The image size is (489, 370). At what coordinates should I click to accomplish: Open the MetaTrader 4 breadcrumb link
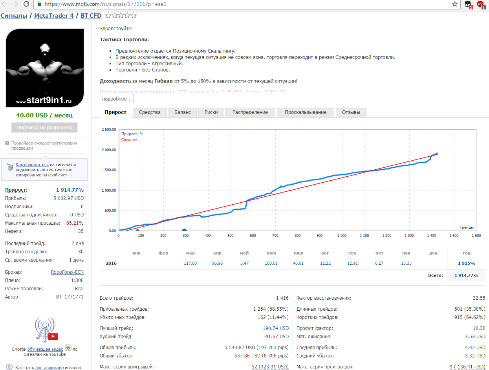(x=54, y=16)
